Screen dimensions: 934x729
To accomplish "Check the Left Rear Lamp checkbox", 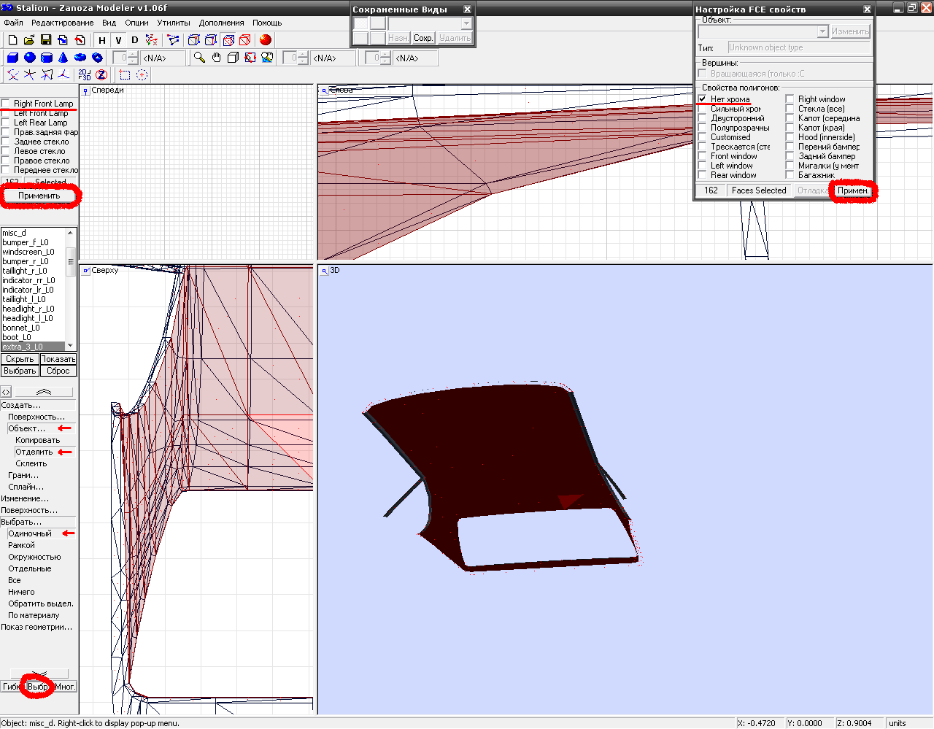I will (6, 123).
